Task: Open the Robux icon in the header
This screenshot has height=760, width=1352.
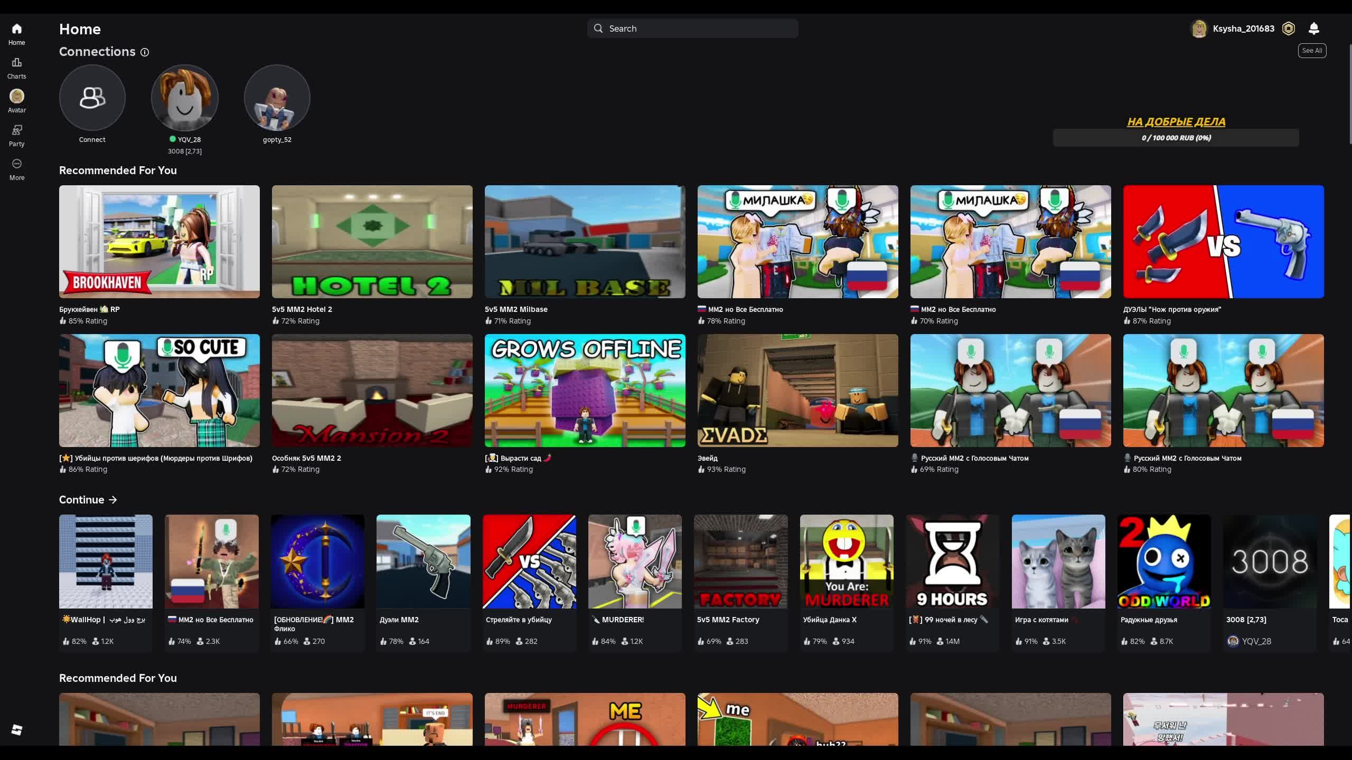Action: (x=1289, y=28)
